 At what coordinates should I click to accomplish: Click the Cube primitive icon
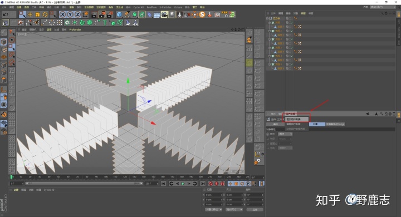[x=119, y=14]
